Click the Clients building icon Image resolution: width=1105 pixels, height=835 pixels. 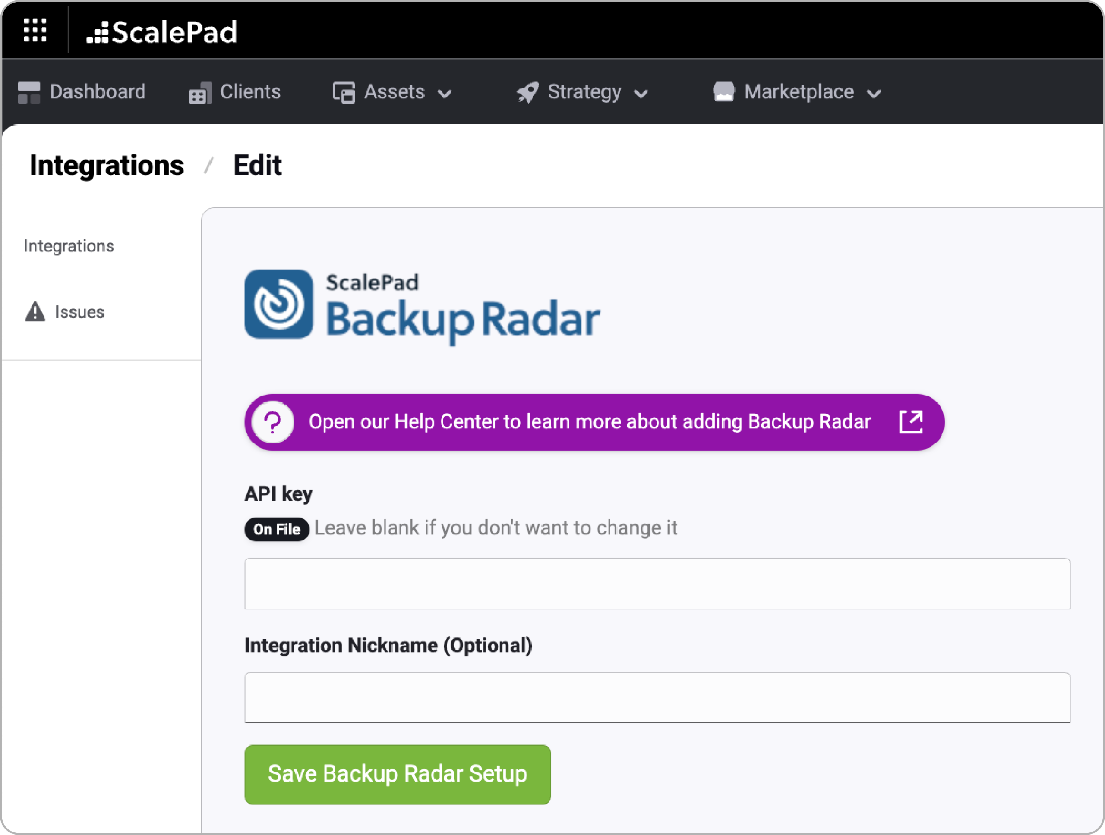(200, 93)
